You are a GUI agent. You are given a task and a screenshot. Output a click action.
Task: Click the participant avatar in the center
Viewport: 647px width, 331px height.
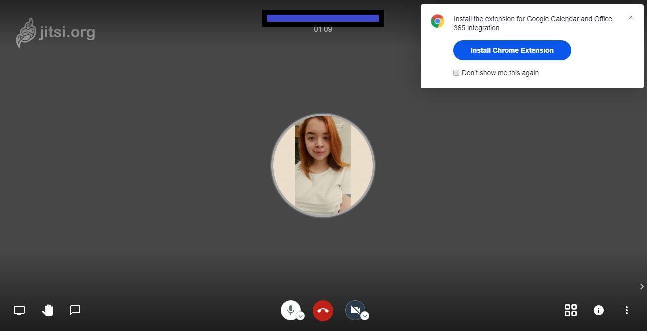[323, 165]
